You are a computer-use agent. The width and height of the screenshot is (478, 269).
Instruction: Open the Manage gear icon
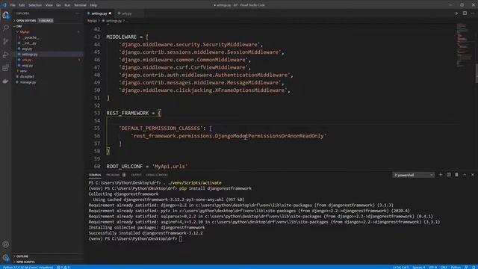click(x=5, y=258)
